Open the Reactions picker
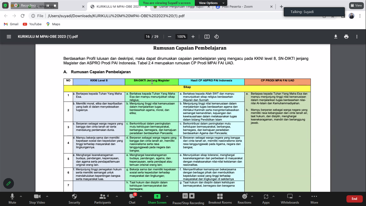Screen dimensions: 366x206 244,199
